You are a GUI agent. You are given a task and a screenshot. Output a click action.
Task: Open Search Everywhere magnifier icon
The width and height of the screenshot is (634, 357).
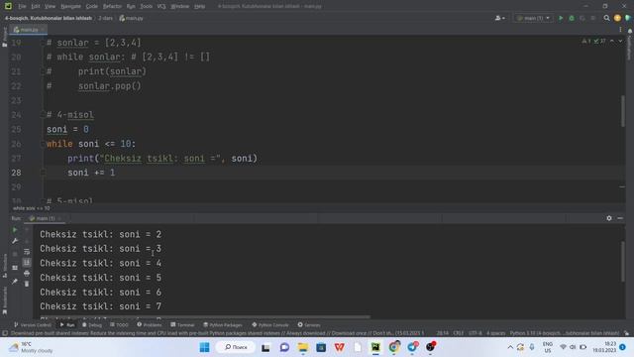(606, 18)
